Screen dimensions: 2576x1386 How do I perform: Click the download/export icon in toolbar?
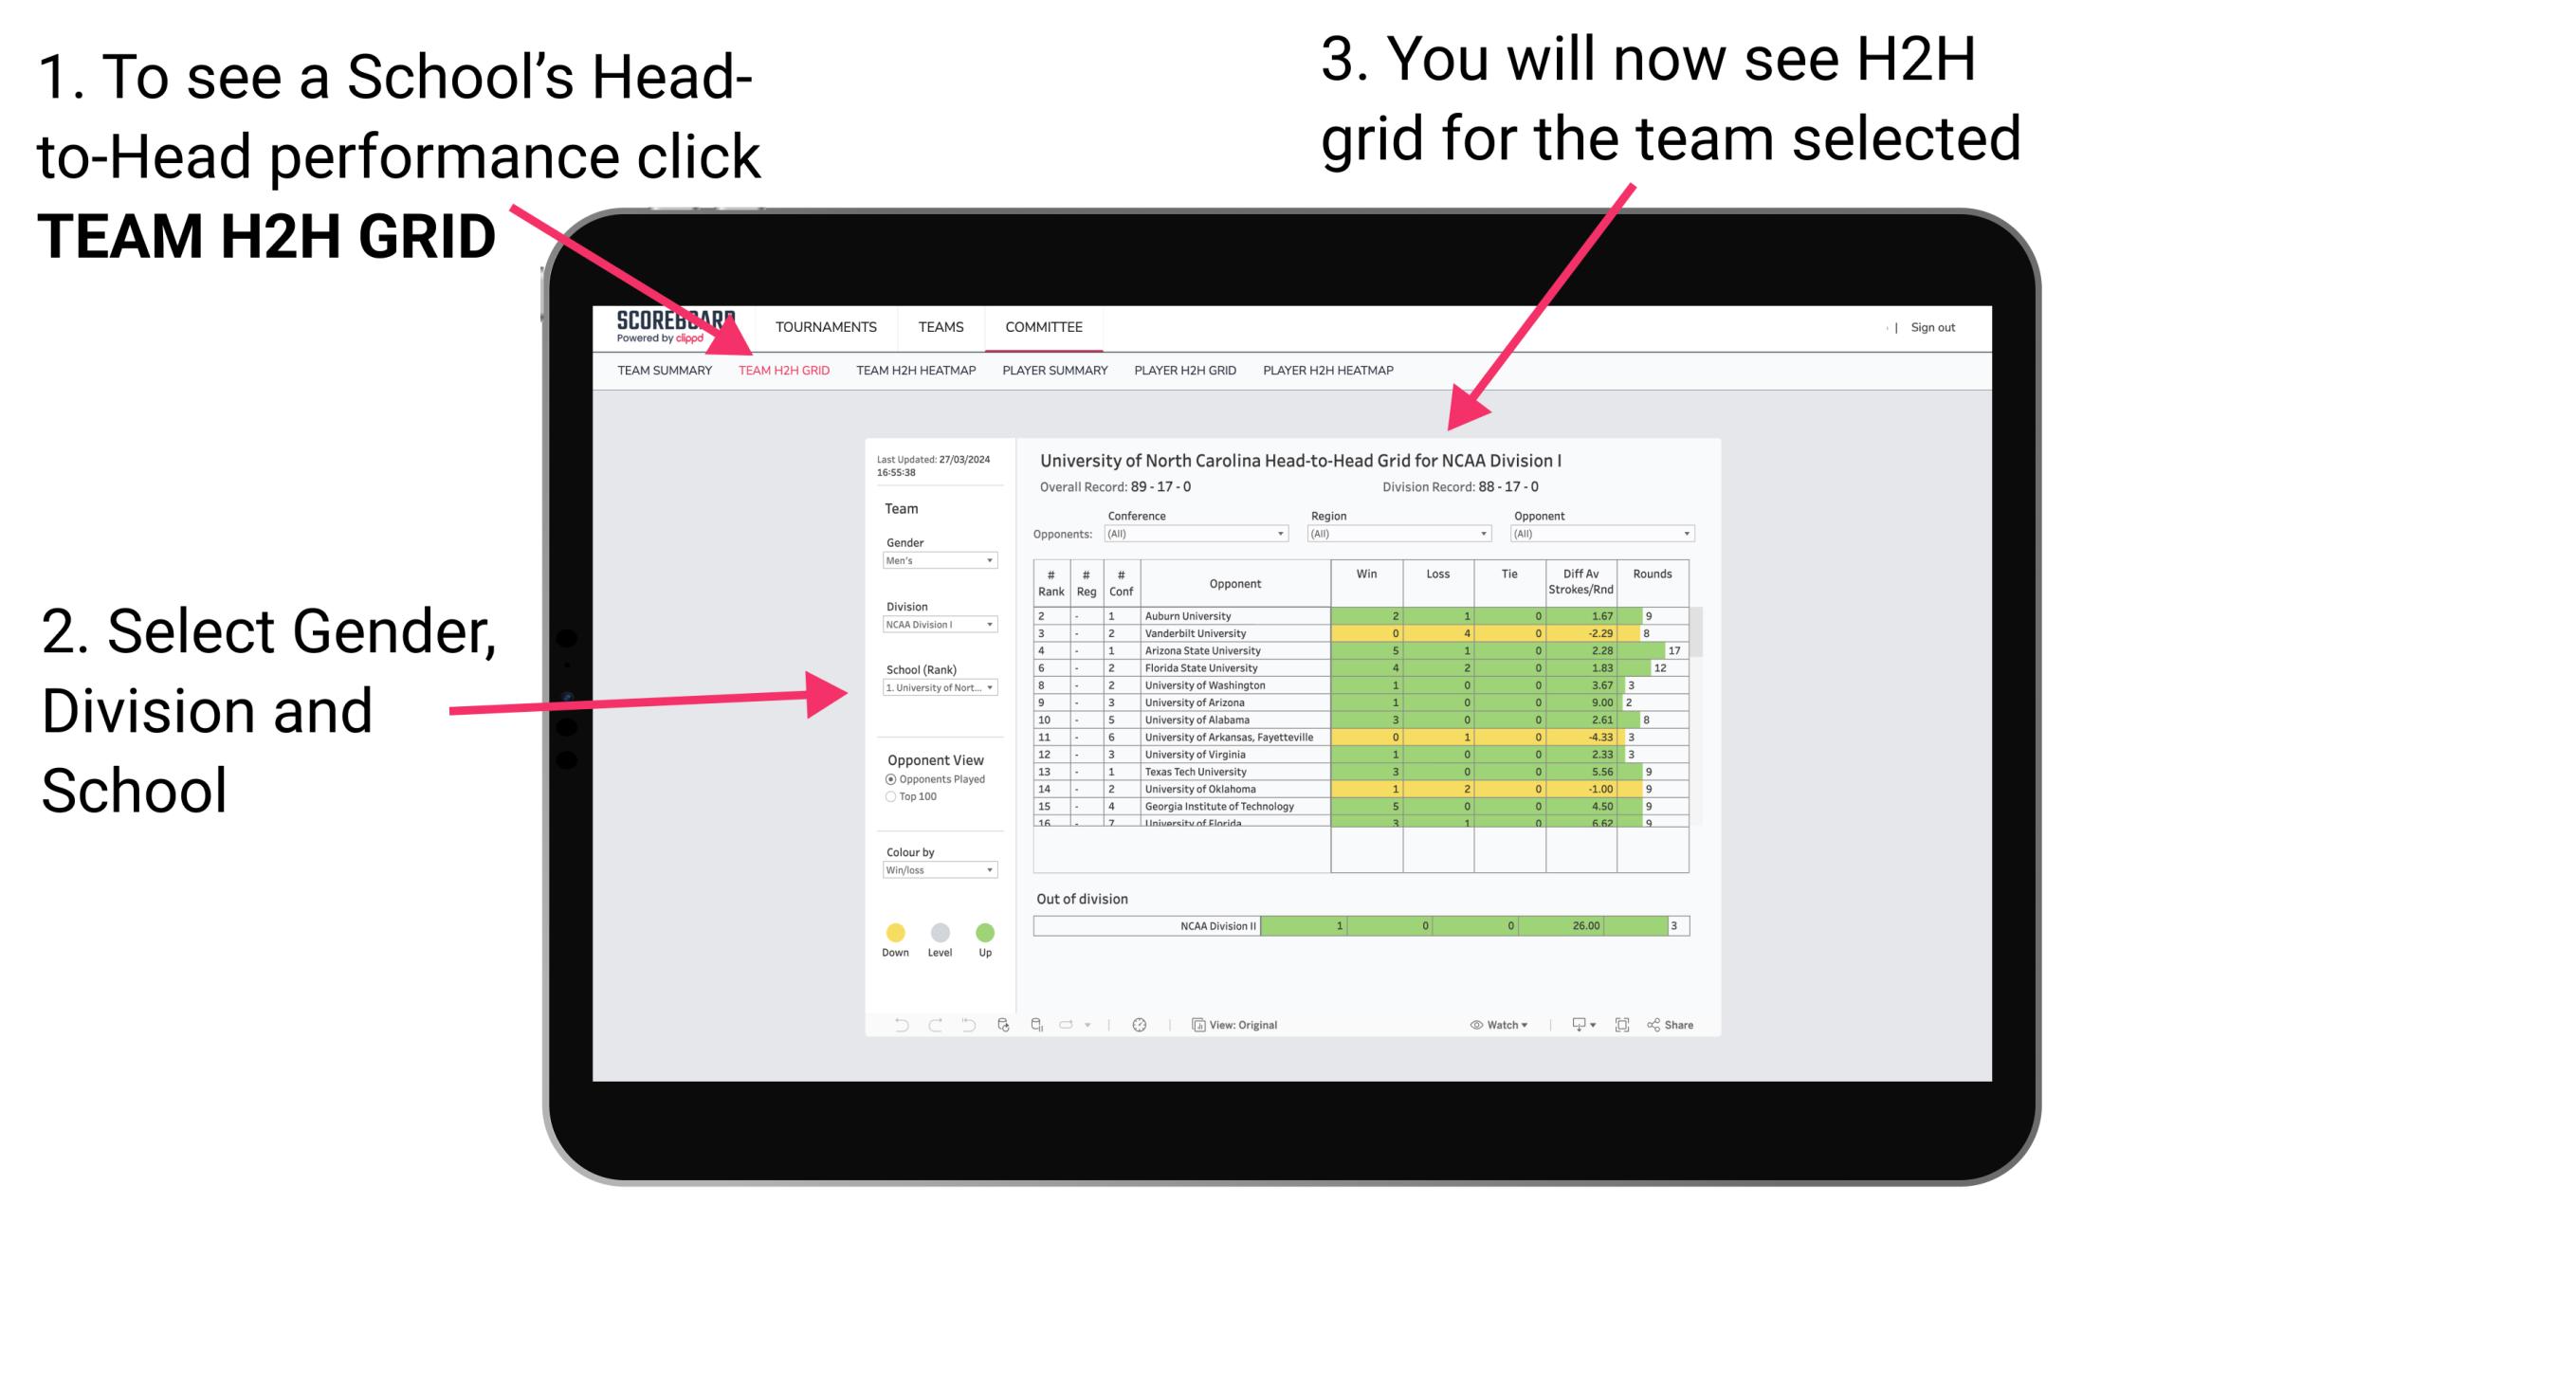click(x=1574, y=1024)
